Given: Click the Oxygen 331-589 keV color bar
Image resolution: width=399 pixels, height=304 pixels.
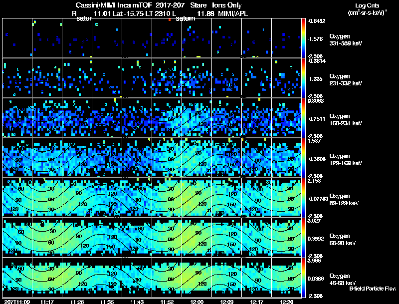Looking at the screenshot, I should (x=303, y=38).
